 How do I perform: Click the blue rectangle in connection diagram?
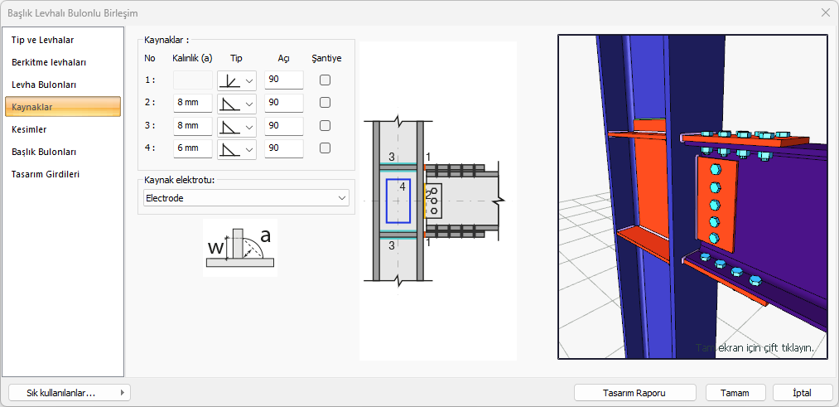coord(398,201)
